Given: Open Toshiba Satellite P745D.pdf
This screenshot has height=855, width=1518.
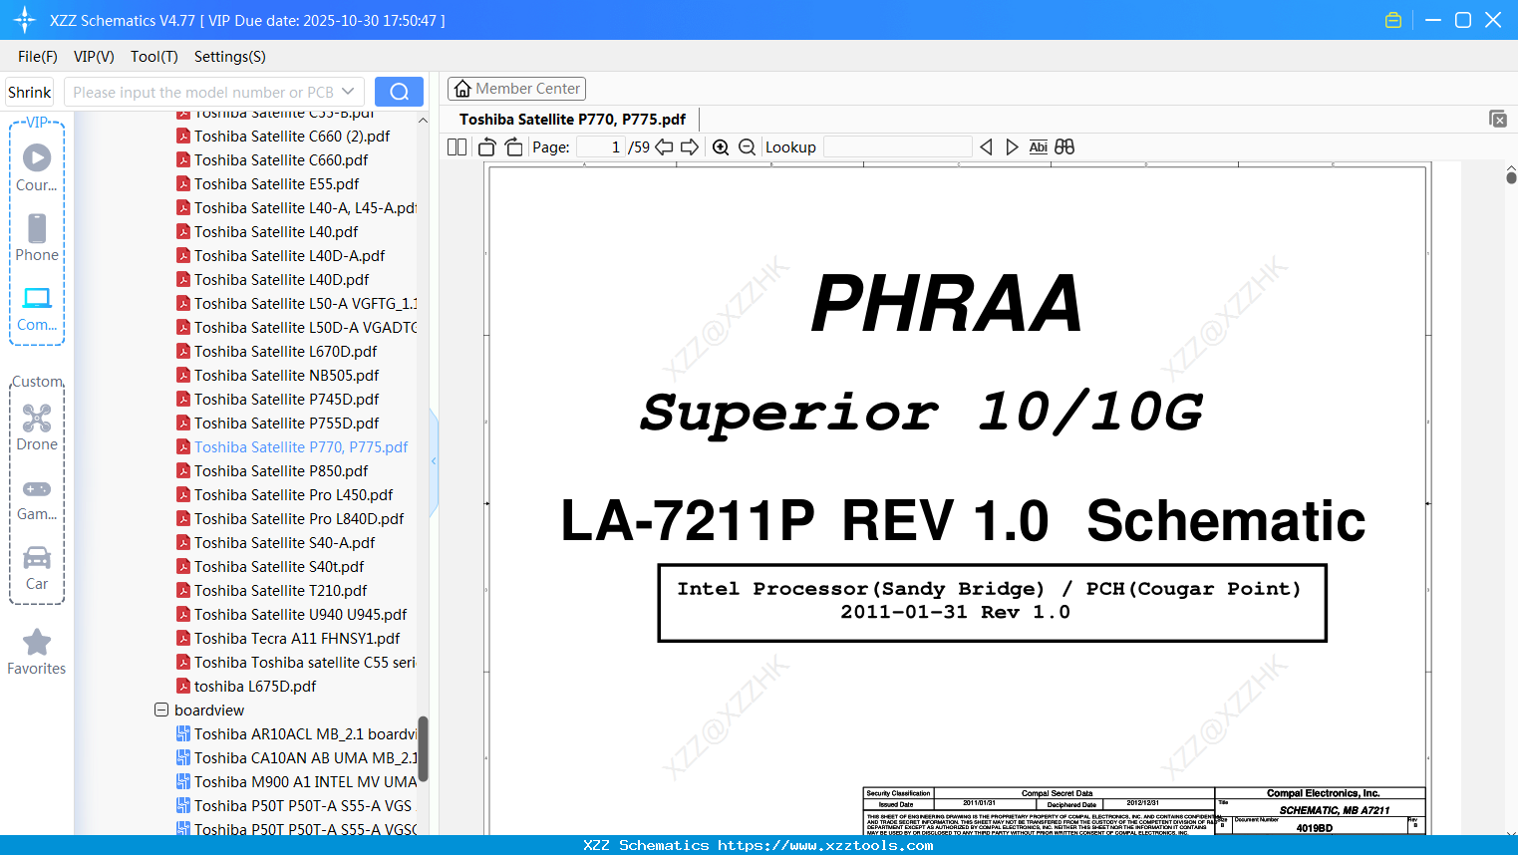Looking at the screenshot, I should [287, 399].
